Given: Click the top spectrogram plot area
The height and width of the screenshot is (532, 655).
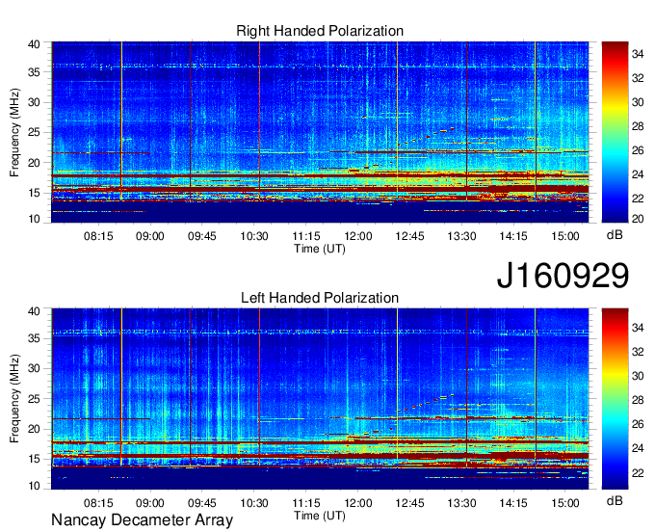Looking at the screenshot, I should click(320, 132).
